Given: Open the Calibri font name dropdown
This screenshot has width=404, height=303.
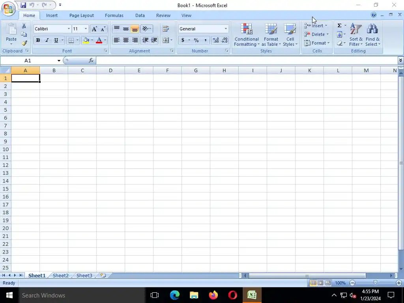Looking at the screenshot, I should click(x=69, y=29).
